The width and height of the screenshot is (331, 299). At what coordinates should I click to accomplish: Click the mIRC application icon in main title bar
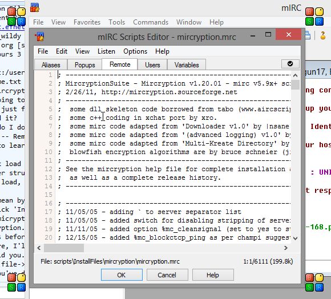click(35, 7)
